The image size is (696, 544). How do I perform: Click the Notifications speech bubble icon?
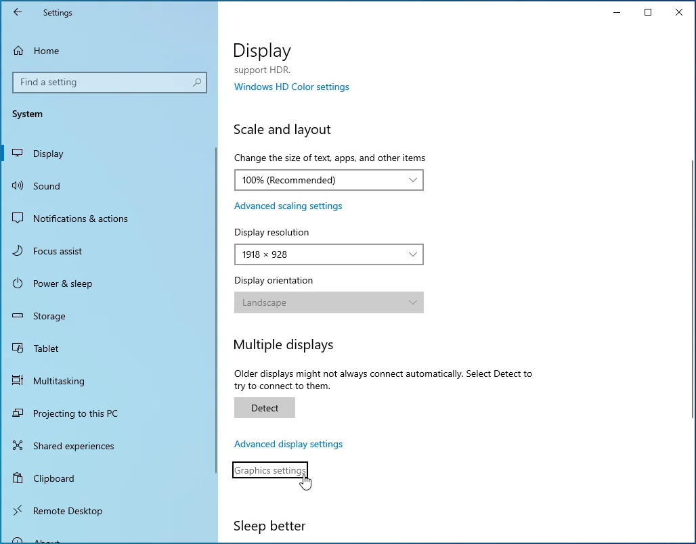[x=18, y=219]
